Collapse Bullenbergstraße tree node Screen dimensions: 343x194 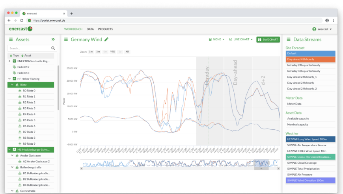(12, 167)
